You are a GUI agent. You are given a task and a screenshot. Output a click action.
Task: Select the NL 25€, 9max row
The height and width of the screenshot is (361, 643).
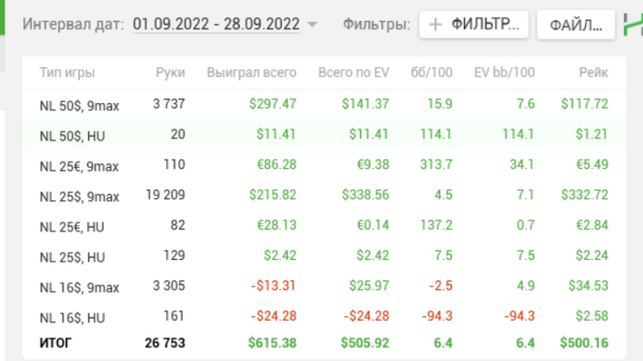tap(324, 165)
